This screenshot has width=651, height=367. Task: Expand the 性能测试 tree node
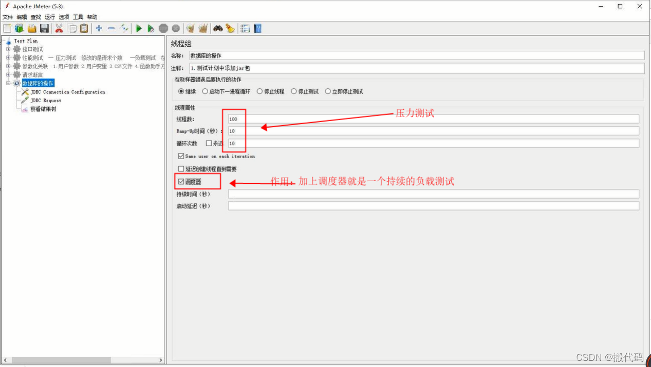click(x=8, y=58)
